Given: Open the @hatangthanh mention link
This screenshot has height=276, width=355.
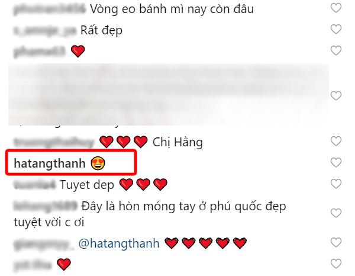Looking at the screenshot, I should (x=119, y=243).
